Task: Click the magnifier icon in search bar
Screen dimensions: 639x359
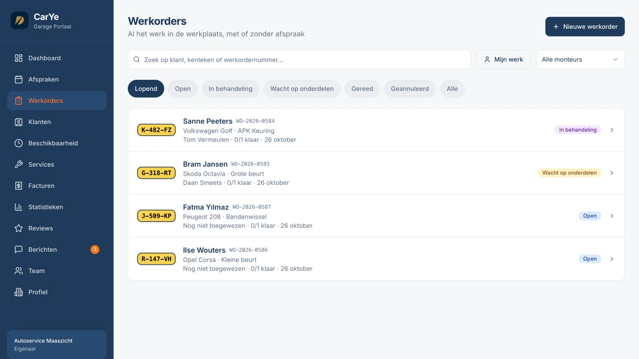Action: [137, 59]
